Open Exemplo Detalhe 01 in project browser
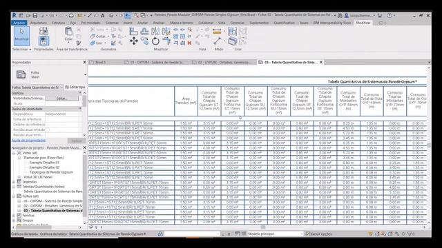Image resolution: width=442 pixels, height=248 pixels. click(x=44, y=163)
